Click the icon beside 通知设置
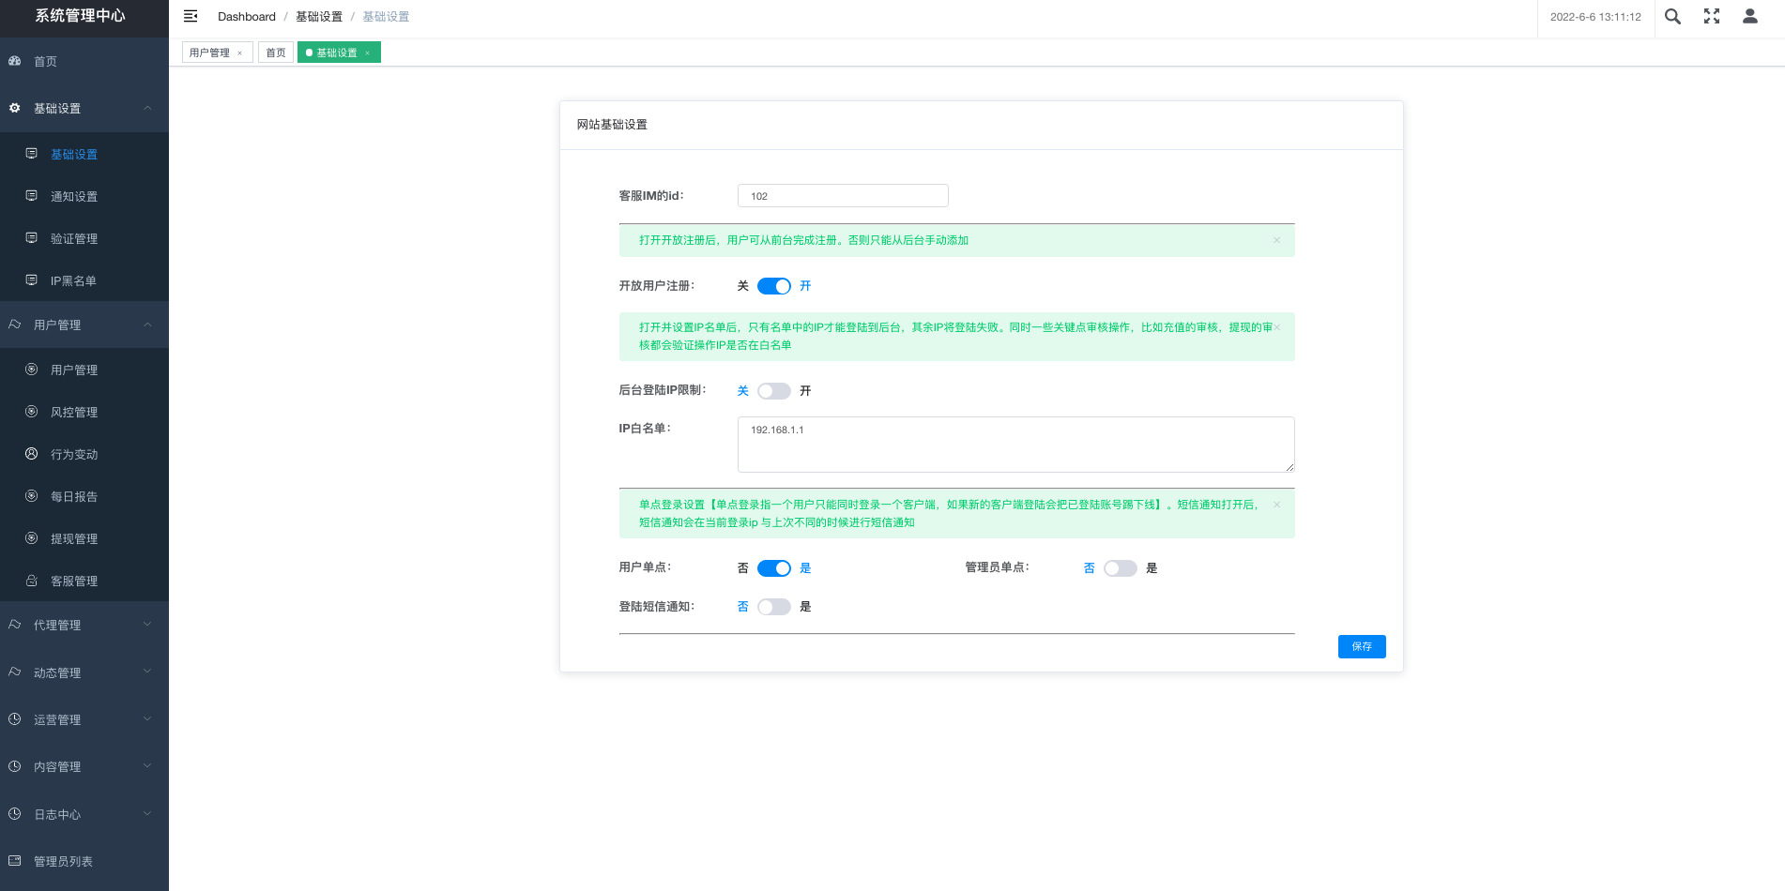Image resolution: width=1785 pixels, height=891 pixels. point(32,195)
